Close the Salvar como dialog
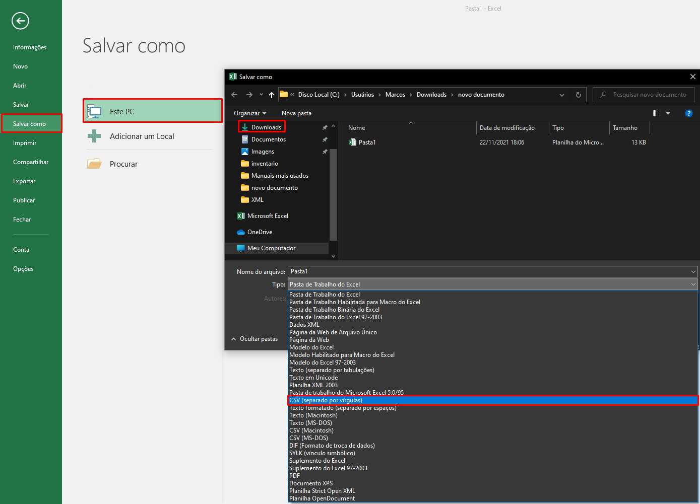700x504 pixels. pyautogui.click(x=693, y=77)
